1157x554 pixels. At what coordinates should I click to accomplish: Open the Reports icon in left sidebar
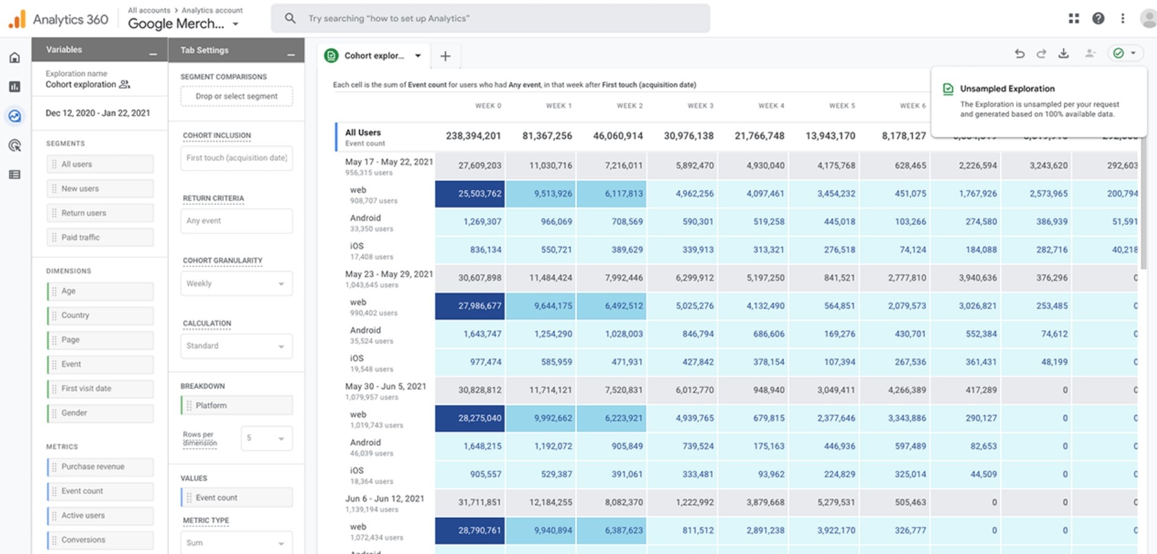(15, 87)
